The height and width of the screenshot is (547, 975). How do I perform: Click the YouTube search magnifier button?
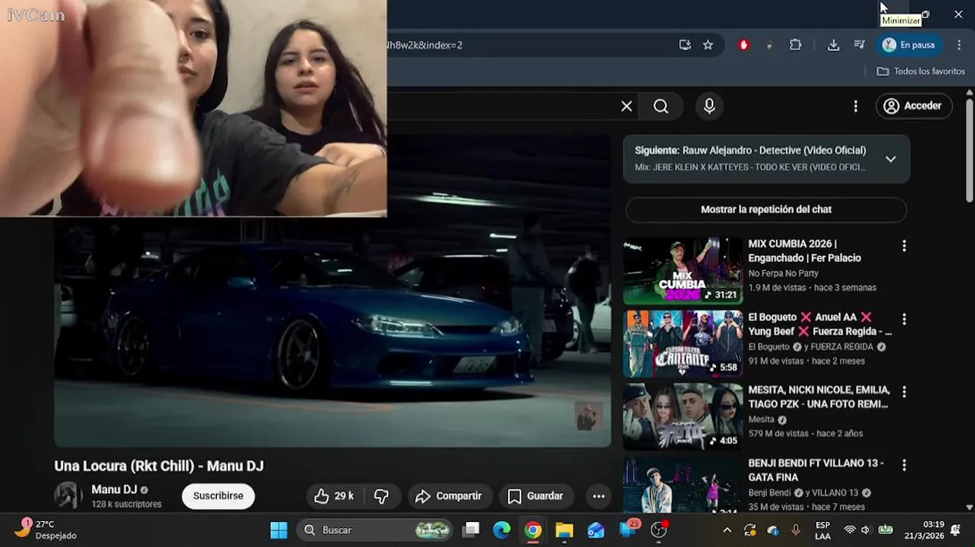point(661,106)
